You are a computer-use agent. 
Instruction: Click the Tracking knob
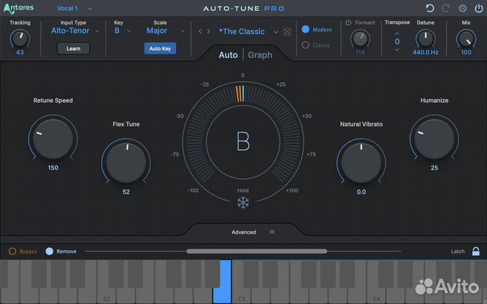pos(20,39)
